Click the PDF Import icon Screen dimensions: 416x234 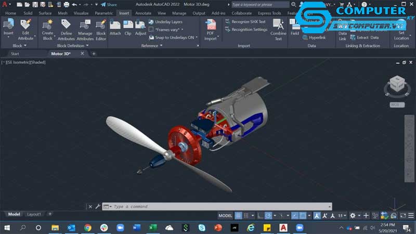[211, 24]
